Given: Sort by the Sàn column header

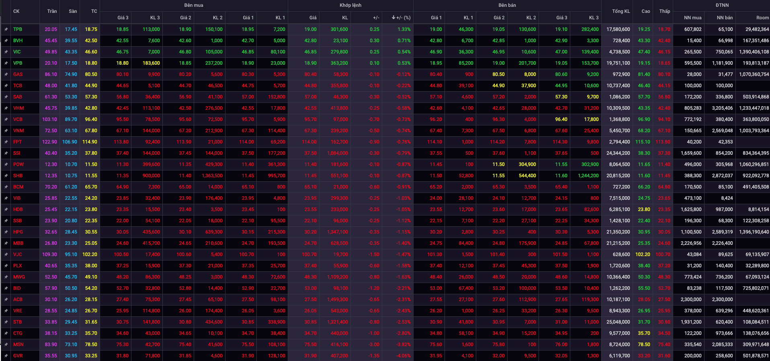Looking at the screenshot, I should pyautogui.click(x=73, y=11).
